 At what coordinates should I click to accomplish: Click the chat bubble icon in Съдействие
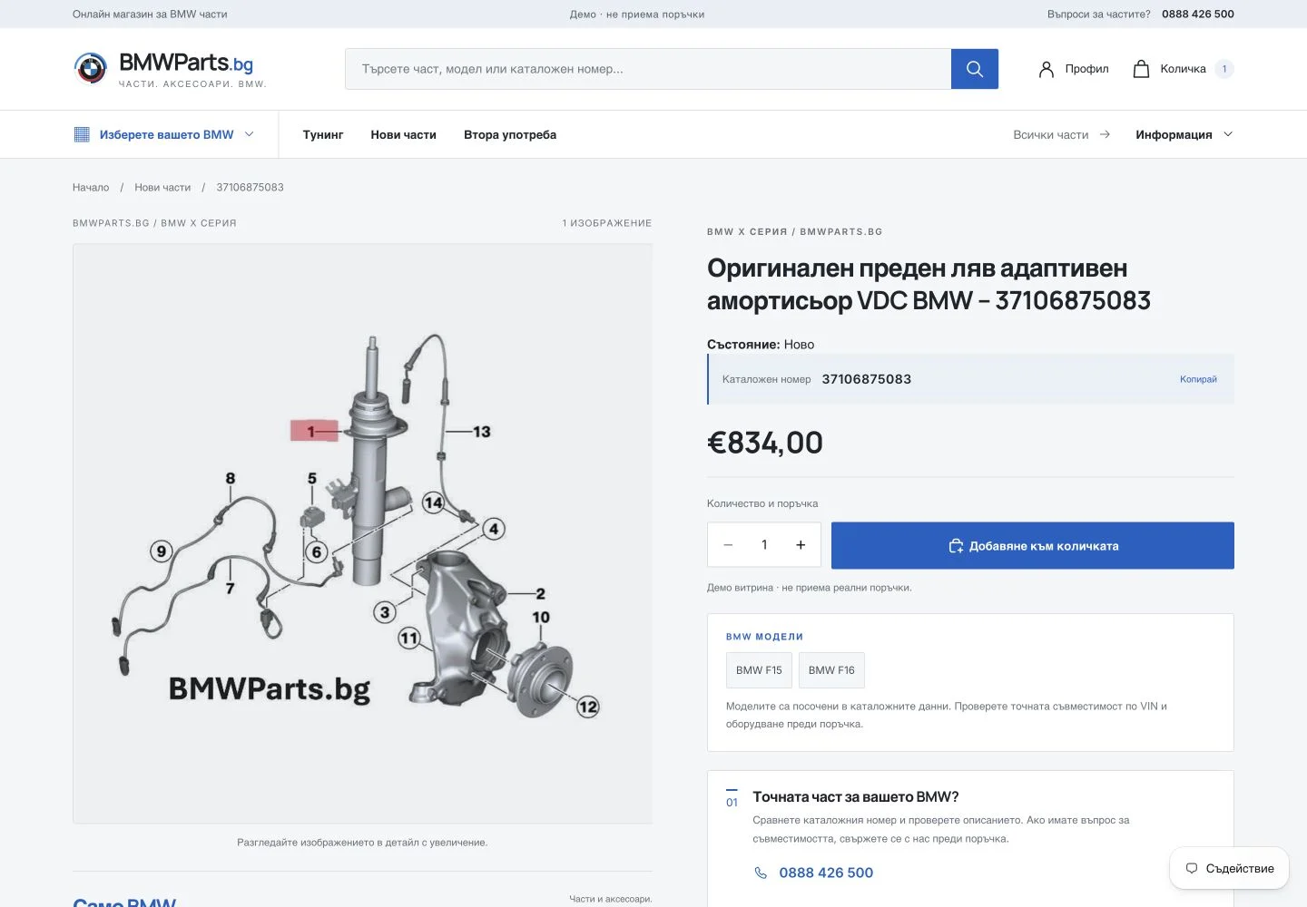(x=1192, y=868)
